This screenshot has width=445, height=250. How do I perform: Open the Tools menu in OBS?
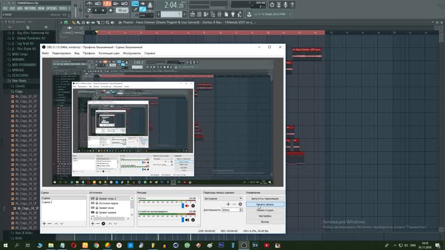132,53
